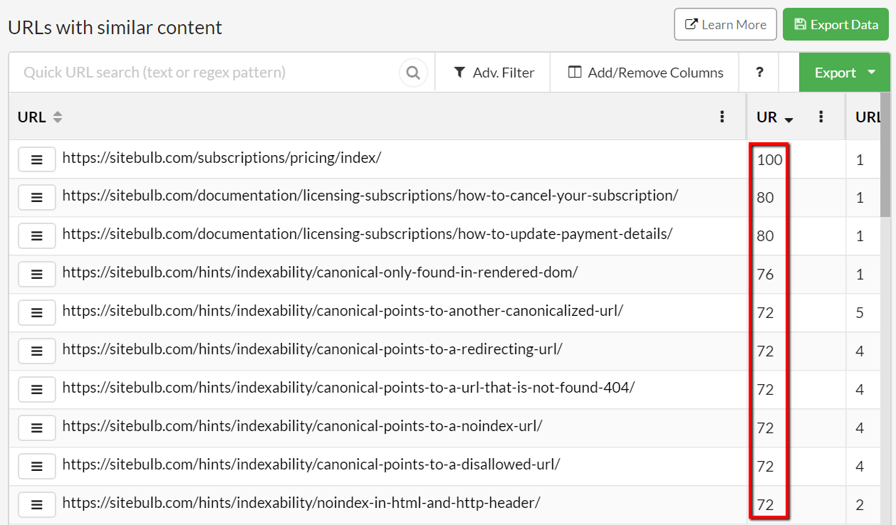
Task: Click UR value 80 for how-to-update-payment-details
Action: pyautogui.click(x=765, y=237)
